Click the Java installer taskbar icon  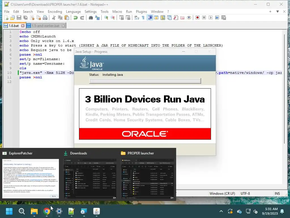(96, 211)
